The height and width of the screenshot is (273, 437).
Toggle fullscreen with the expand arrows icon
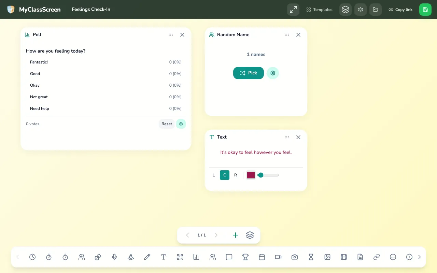[x=293, y=10]
